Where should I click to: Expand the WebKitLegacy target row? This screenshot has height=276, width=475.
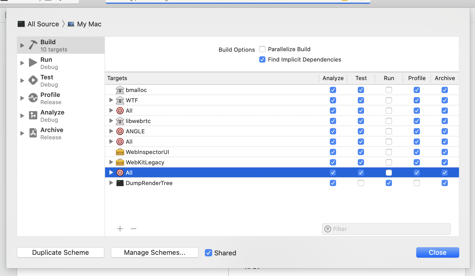[111, 162]
